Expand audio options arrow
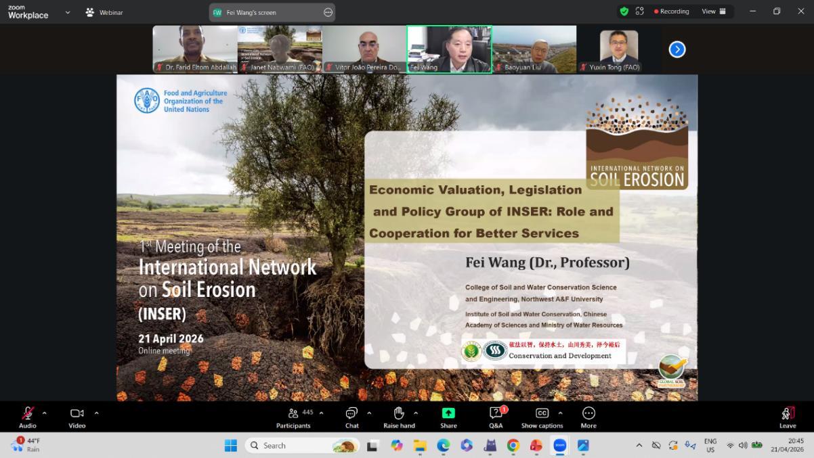The width and height of the screenshot is (814, 458). click(45, 413)
